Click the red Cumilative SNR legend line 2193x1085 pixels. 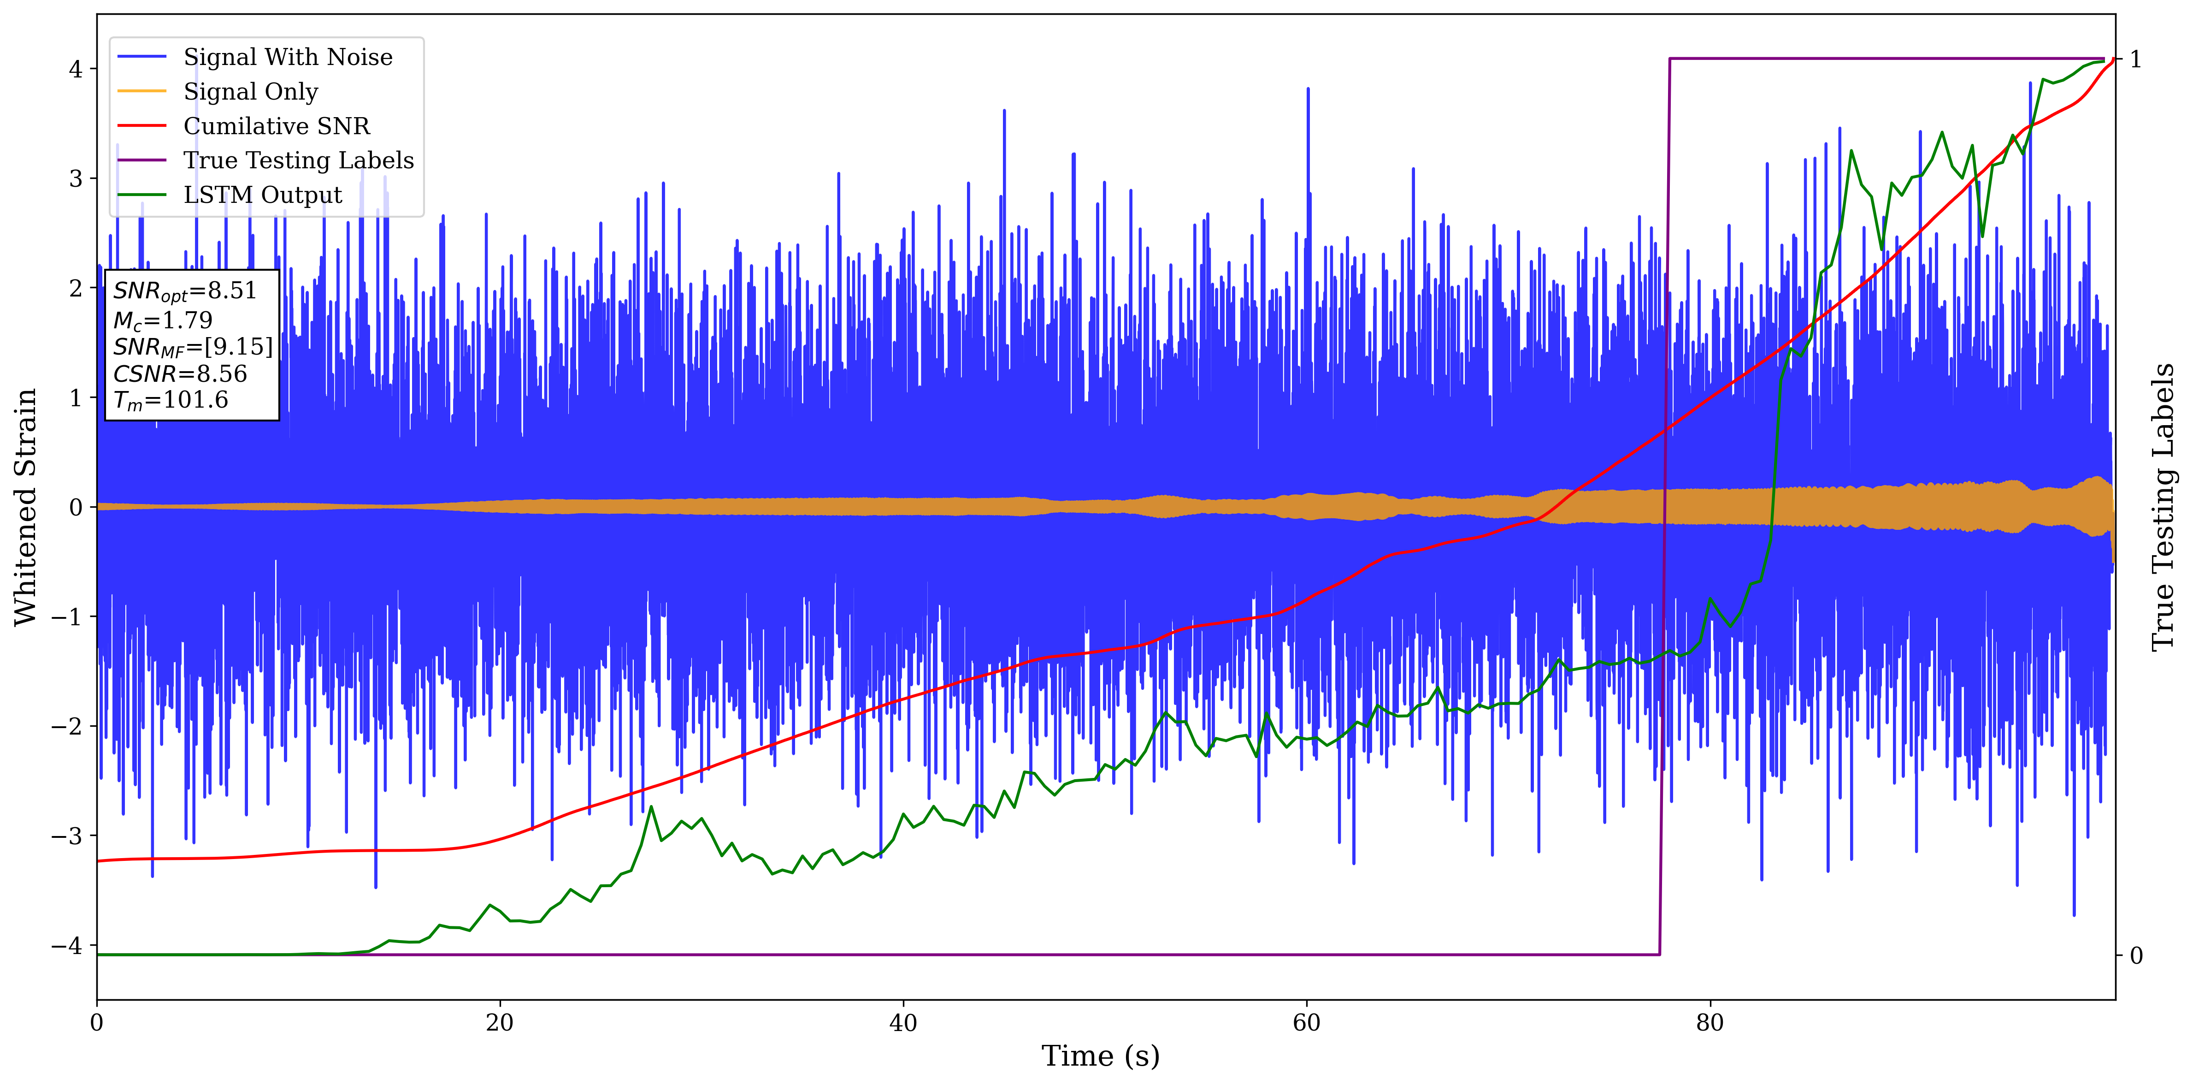[141, 126]
